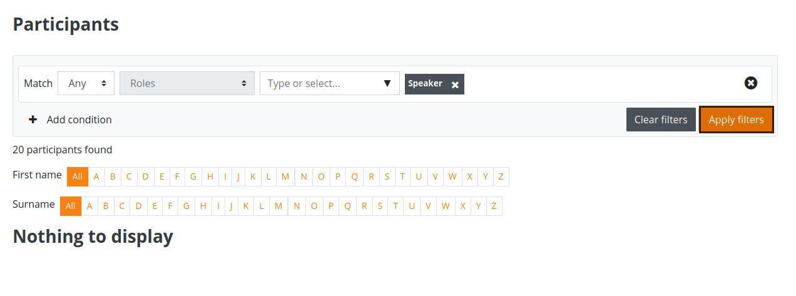Click inside the Type or select field
The image size is (796, 296).
click(x=322, y=83)
